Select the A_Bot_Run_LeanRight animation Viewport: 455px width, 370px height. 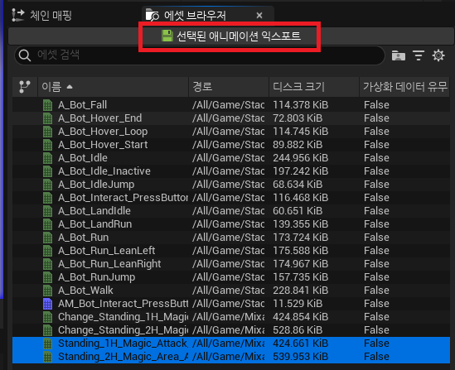tap(231, 264)
